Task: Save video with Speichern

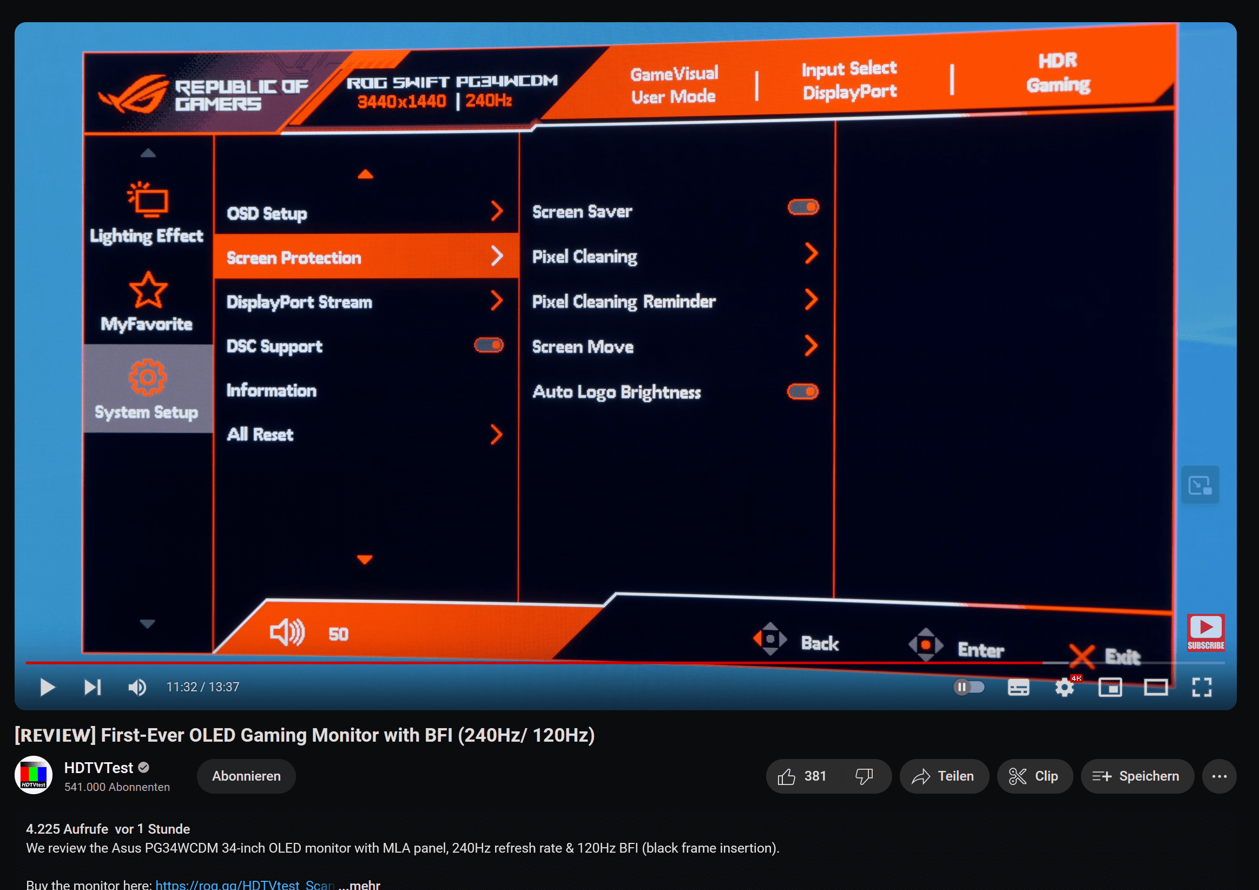Action: coord(1137,776)
